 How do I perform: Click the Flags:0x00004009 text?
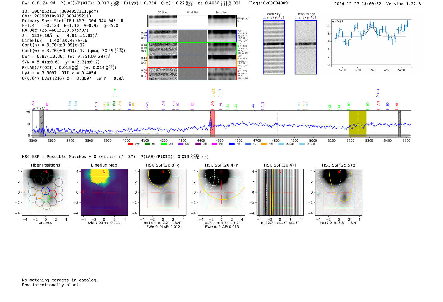[x=268, y=3]
